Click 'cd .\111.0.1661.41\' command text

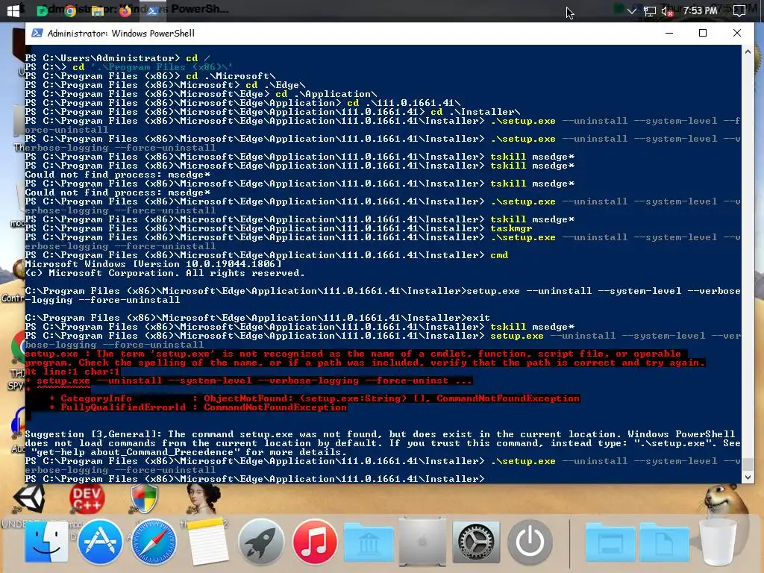(404, 103)
